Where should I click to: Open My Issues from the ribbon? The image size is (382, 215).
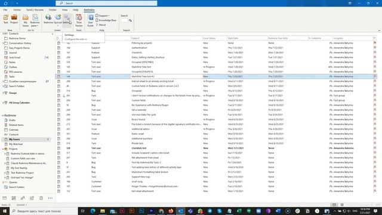[x=25, y=20]
